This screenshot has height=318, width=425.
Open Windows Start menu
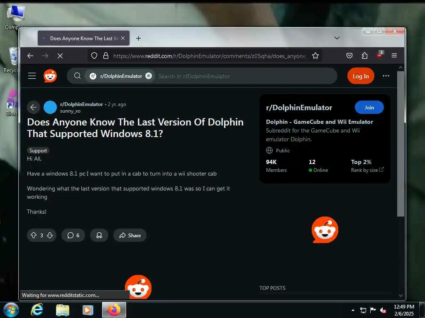click(x=11, y=310)
